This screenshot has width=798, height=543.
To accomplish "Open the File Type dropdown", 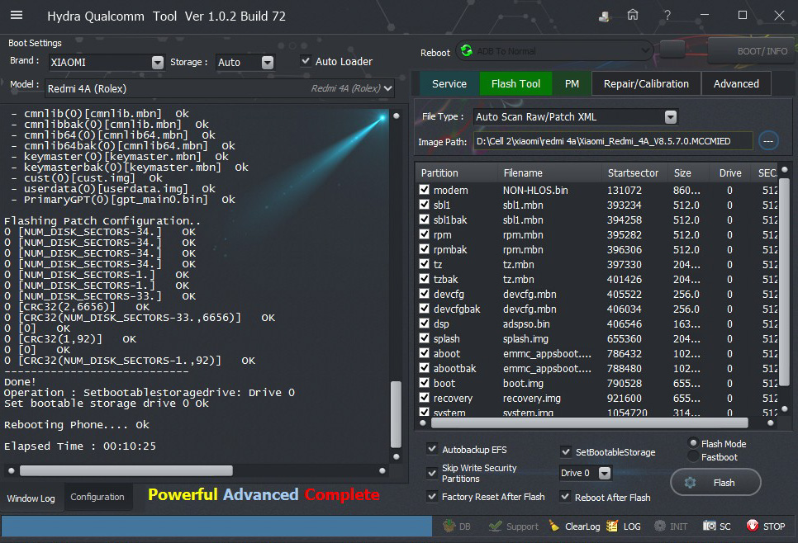I will coord(671,117).
